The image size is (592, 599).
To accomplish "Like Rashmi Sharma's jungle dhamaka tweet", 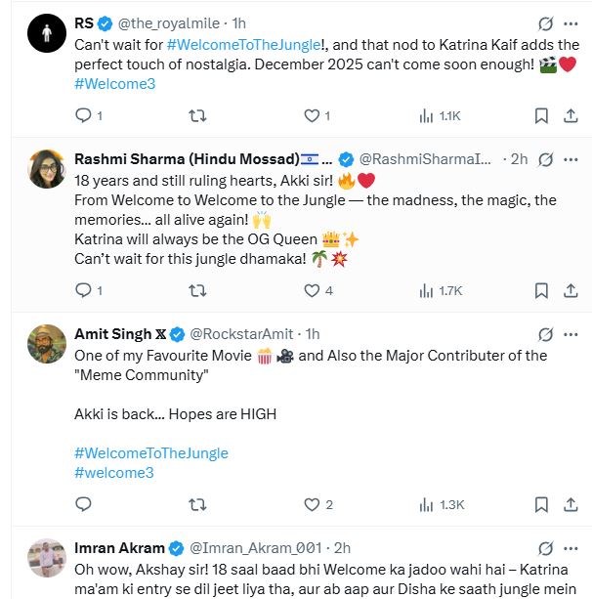I will (x=313, y=290).
